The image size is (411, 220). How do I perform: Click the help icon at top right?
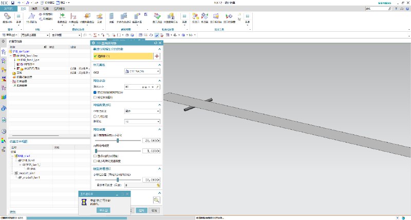407,9
